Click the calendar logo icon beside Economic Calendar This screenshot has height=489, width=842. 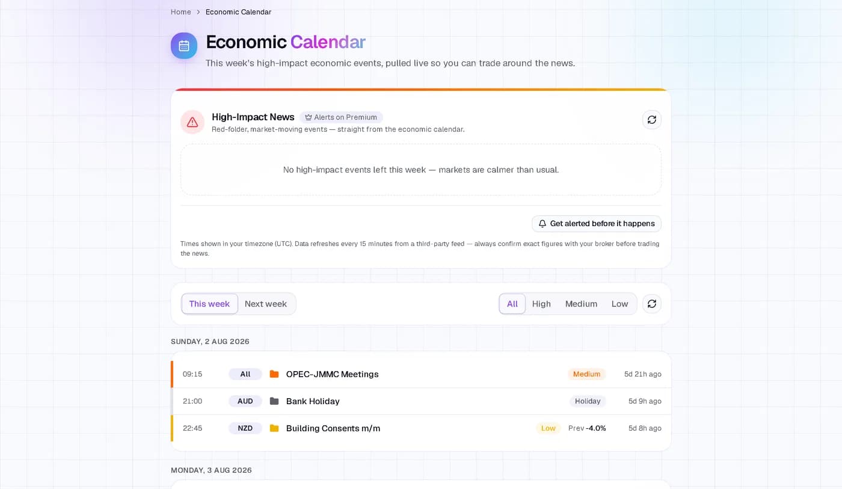(184, 46)
